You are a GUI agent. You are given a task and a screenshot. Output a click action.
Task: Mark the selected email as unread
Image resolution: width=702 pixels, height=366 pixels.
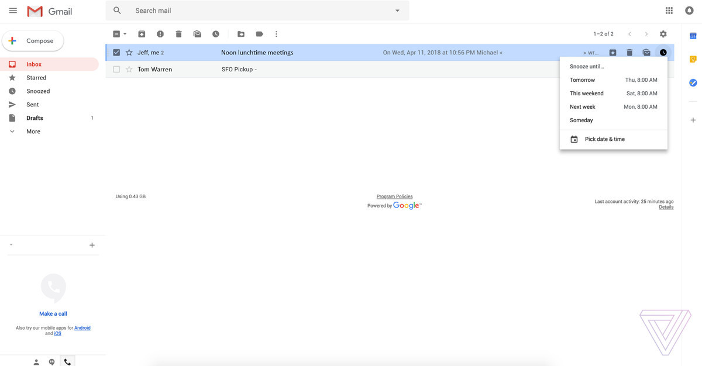tap(197, 34)
